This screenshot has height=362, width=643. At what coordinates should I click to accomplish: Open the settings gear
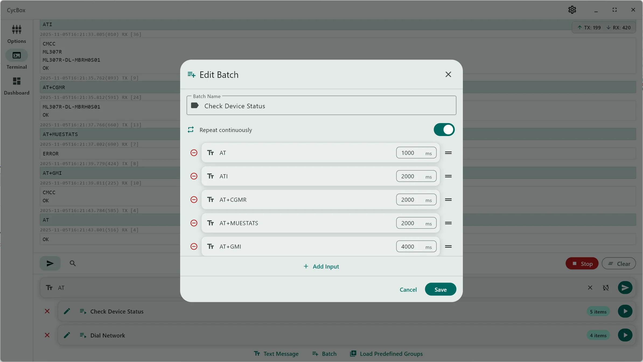pyautogui.click(x=572, y=10)
